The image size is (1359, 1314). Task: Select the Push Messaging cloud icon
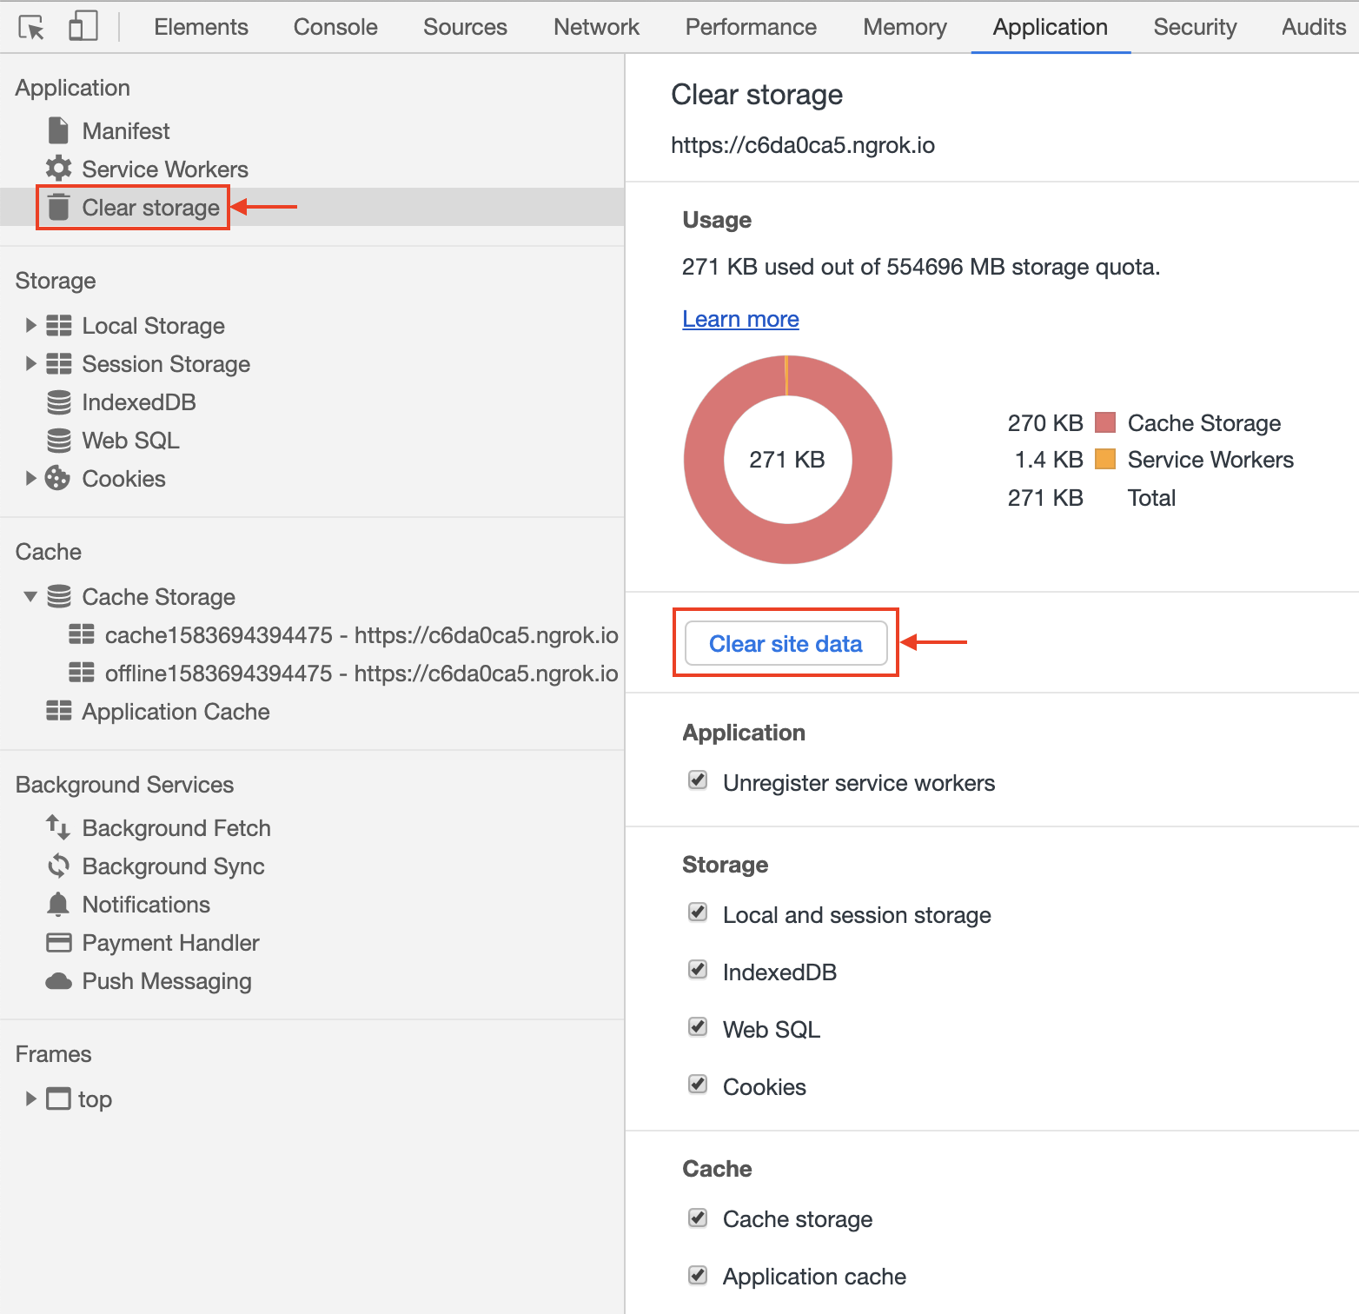point(57,981)
